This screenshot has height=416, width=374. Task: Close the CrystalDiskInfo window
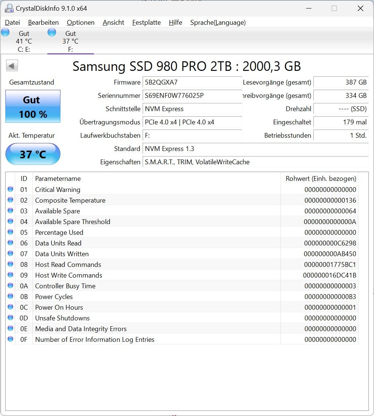(x=360, y=8)
